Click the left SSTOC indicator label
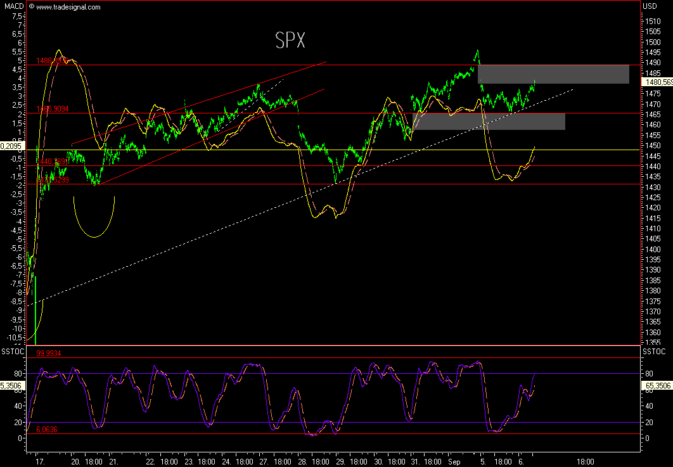 point(13,350)
